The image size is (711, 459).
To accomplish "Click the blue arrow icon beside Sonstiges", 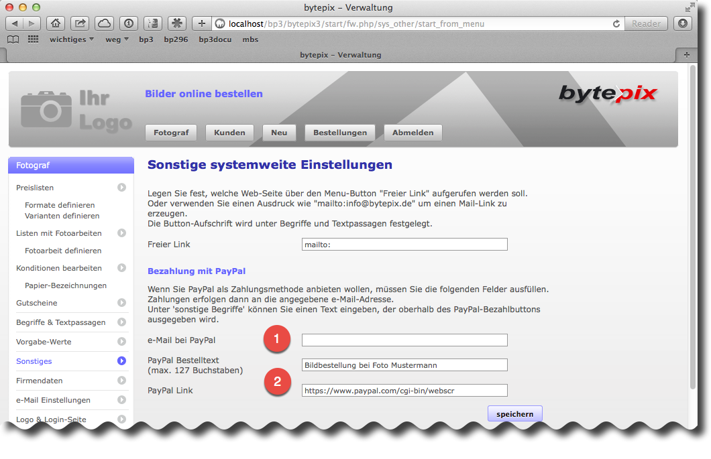I will (x=121, y=360).
